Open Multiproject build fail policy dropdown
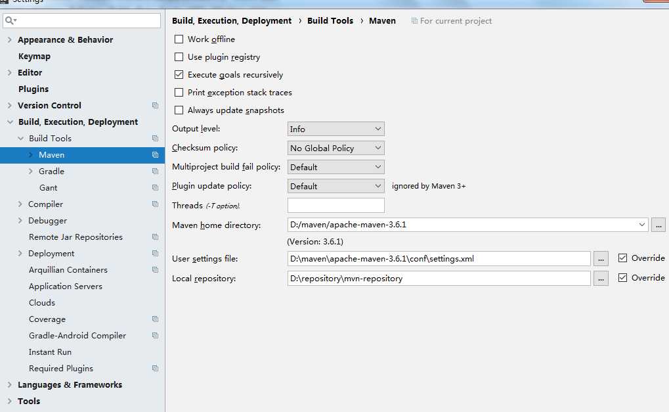Viewport: 669px width, 412px height. tap(335, 167)
